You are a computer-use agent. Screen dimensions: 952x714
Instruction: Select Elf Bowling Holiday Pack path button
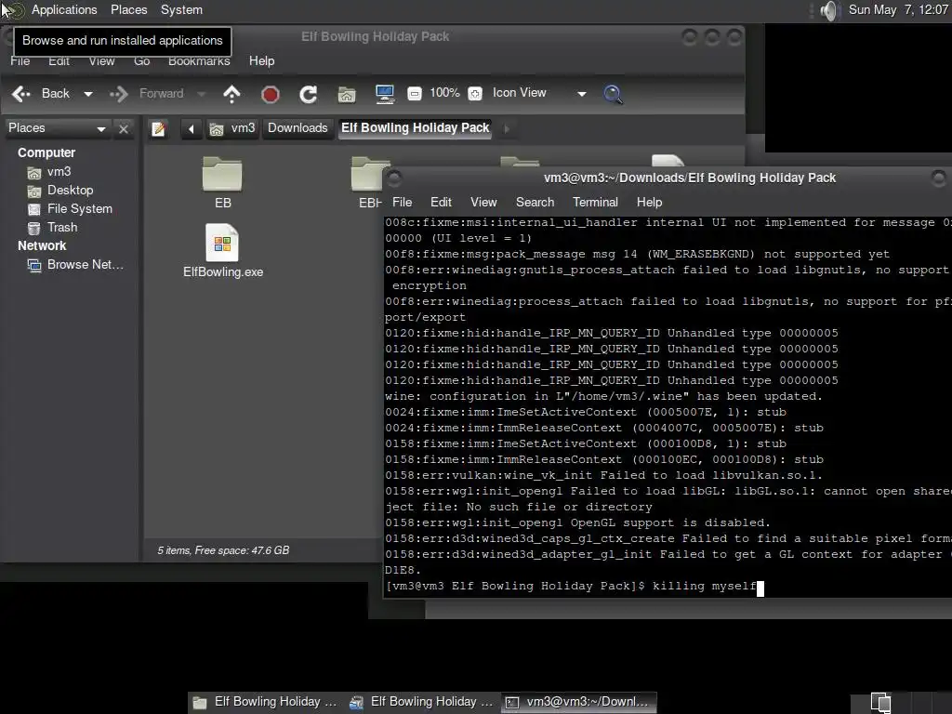pos(415,128)
